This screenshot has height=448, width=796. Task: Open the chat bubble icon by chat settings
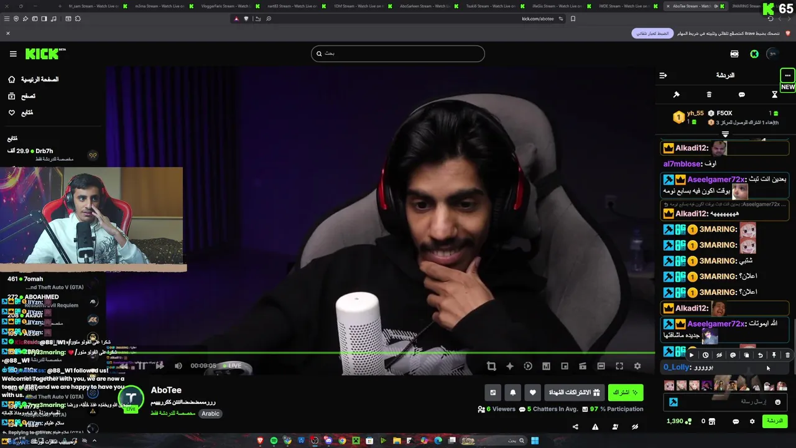pyautogui.click(x=736, y=421)
